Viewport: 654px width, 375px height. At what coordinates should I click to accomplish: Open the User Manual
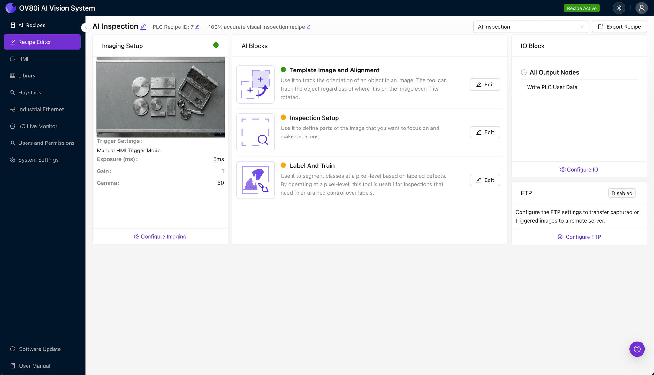42,366
